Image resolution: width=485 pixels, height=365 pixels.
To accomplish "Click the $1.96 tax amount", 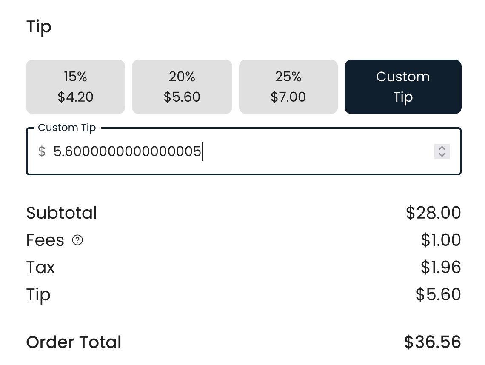I will 441,267.
